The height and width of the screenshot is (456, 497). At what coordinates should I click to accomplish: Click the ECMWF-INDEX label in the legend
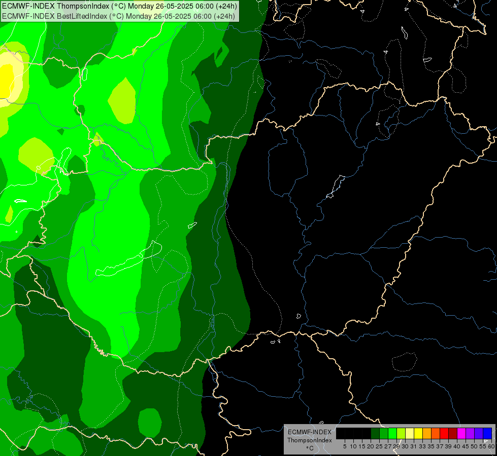click(310, 432)
